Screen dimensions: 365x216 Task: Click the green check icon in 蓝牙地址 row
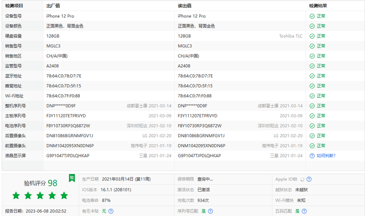tap(312, 76)
